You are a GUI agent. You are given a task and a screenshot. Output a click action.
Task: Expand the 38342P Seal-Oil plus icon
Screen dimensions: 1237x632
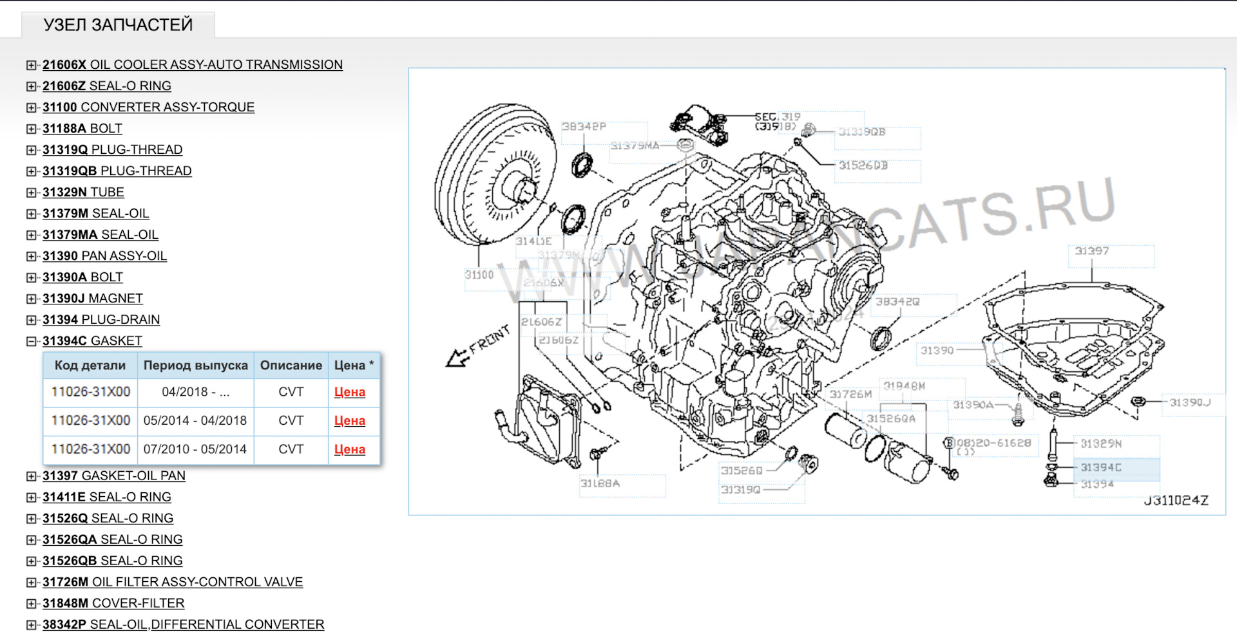(x=31, y=625)
